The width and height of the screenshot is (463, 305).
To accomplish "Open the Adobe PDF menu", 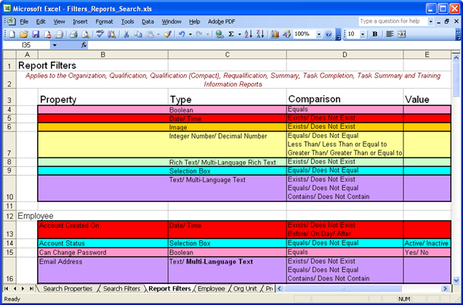I will pyautogui.click(x=222, y=22).
